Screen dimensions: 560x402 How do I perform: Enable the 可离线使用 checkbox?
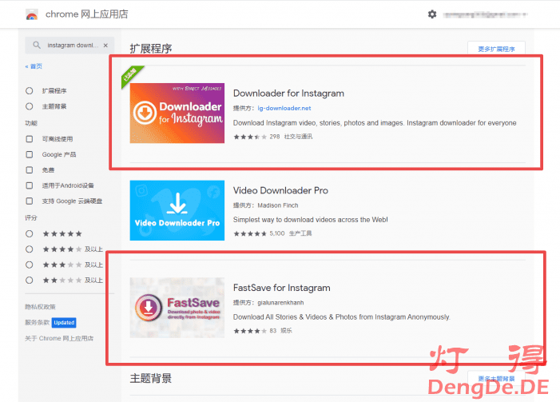click(30, 139)
